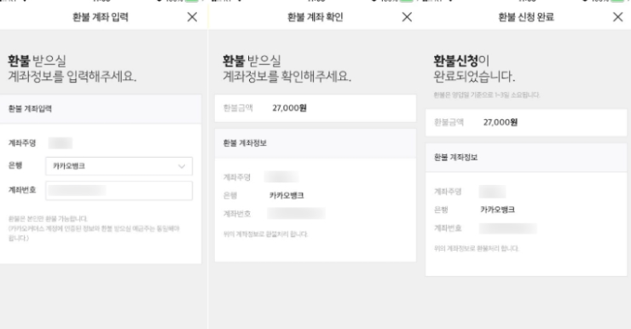This screenshot has height=329, width=631.
Task: Open the 카카오뱅크 bank dropdown
Action: pos(119,166)
